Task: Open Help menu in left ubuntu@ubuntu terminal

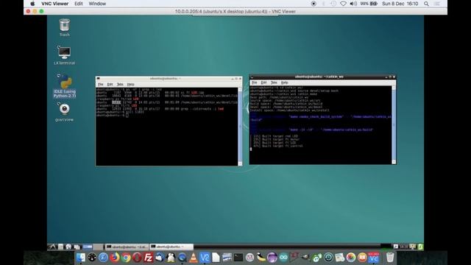Action: pyautogui.click(x=130, y=85)
